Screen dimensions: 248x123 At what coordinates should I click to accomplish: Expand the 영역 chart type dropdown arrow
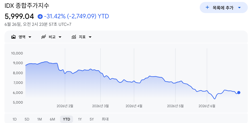(30, 37)
